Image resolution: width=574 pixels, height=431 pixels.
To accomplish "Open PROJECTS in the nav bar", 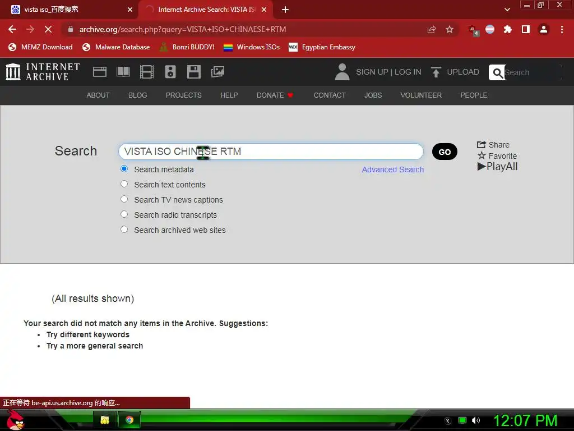I will point(184,95).
